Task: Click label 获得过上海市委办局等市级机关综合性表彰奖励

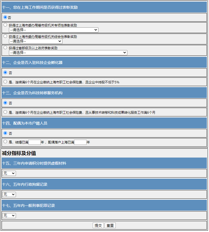Action: pos(43,37)
